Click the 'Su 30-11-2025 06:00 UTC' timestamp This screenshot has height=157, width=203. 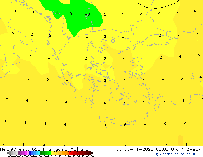148,149
